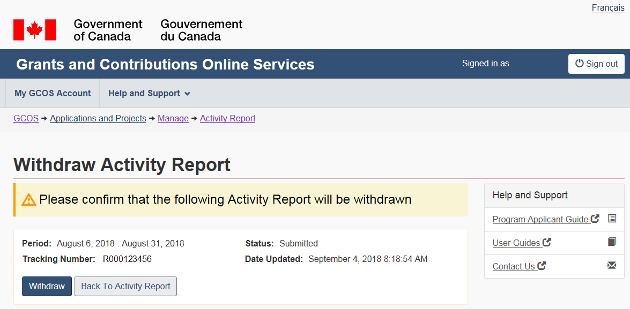Go to GCOS breadcrumb link
The width and height of the screenshot is (630, 309).
tap(26, 119)
